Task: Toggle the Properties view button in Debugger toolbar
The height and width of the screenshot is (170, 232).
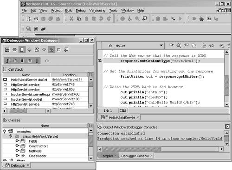Action: coord(66,49)
